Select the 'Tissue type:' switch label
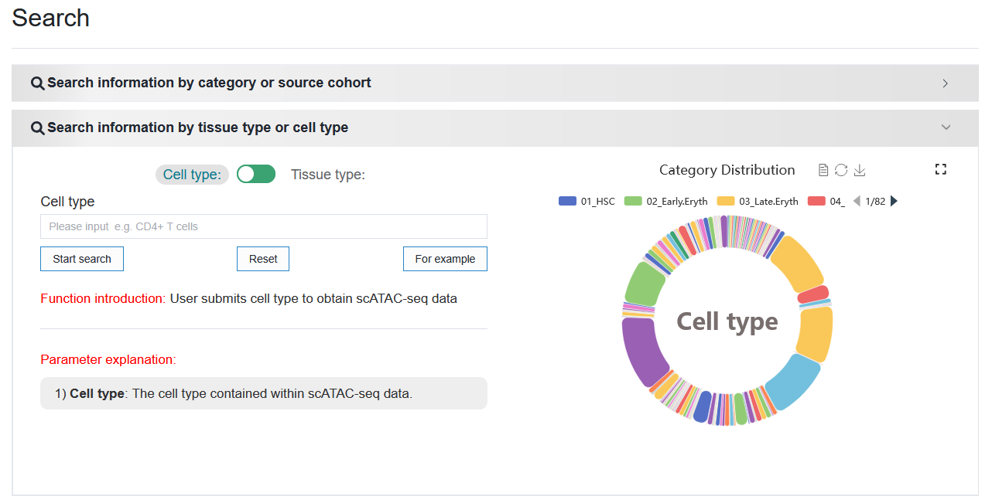The width and height of the screenshot is (992, 503). coord(328,175)
